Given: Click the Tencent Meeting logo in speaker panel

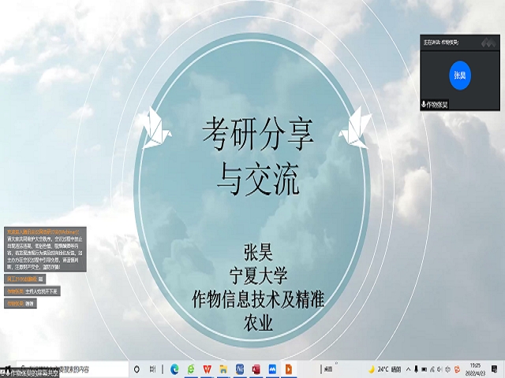Looking at the screenshot, I should point(488,43).
